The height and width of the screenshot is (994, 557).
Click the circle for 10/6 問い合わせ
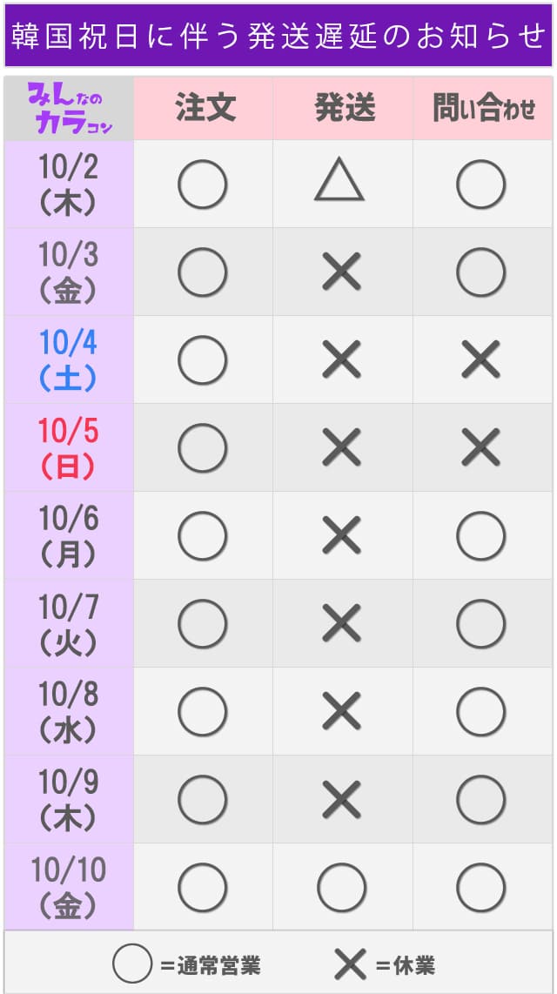click(481, 535)
